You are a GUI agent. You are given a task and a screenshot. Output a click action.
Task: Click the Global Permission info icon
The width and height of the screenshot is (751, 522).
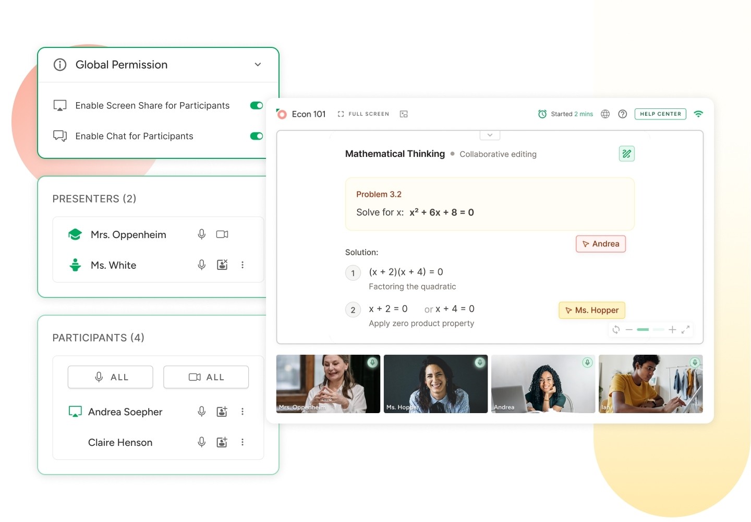60,65
